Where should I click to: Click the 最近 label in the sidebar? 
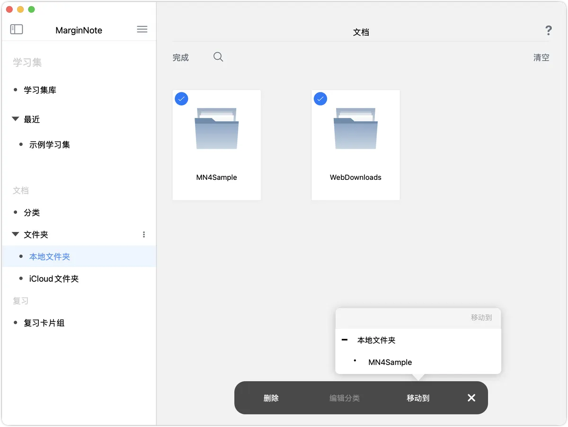click(32, 119)
